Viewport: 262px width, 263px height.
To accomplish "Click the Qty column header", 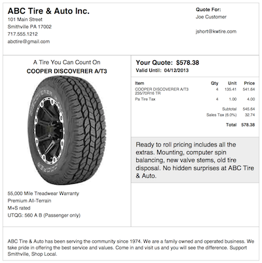I will point(214,83).
